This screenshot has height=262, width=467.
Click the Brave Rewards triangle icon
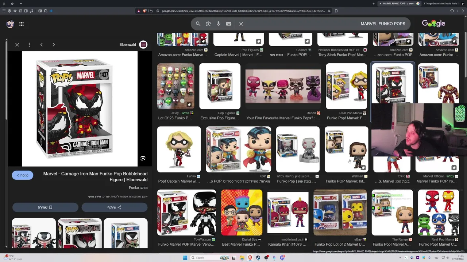coord(139,11)
